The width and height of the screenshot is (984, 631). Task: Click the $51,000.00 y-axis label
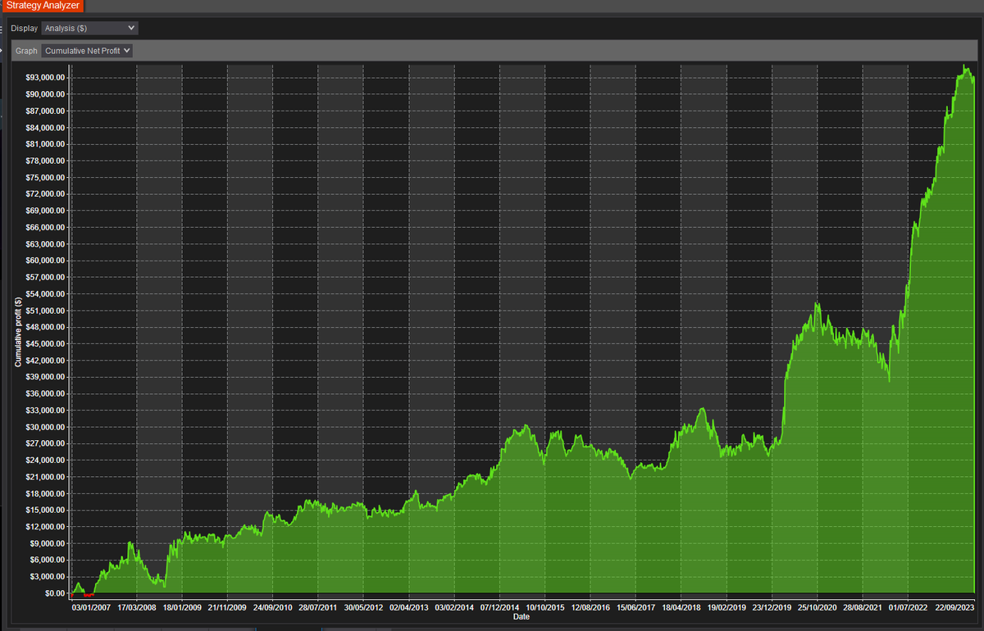[x=46, y=311]
